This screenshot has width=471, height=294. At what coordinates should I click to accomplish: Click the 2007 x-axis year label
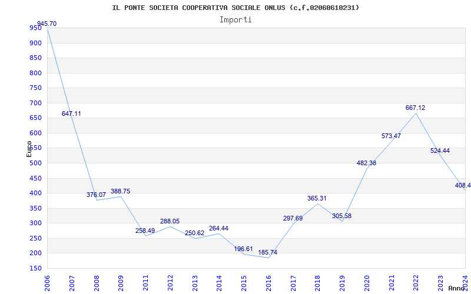72,283
